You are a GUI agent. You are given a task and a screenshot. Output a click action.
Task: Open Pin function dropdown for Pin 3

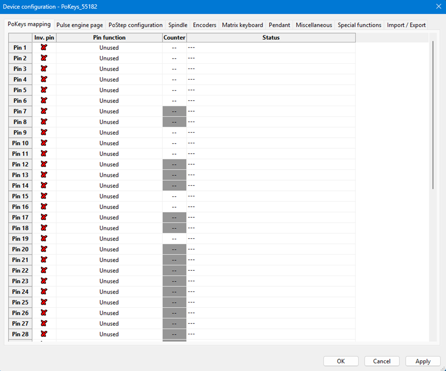[109, 69]
